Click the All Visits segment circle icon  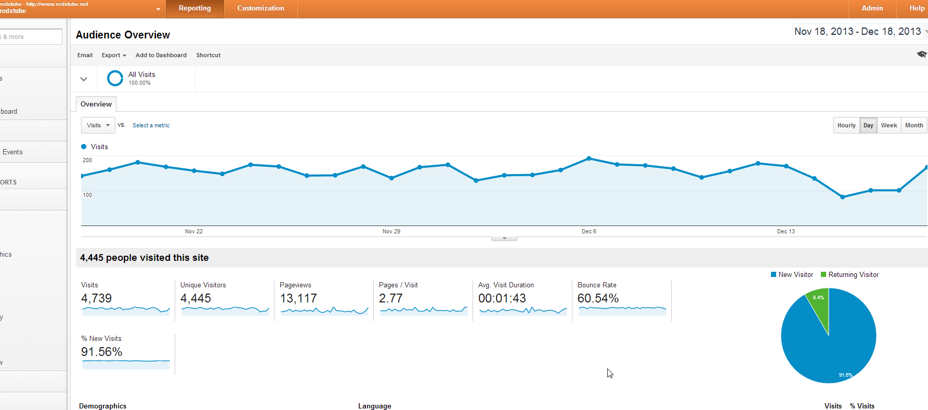click(x=115, y=78)
